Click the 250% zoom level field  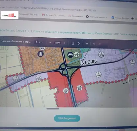click(x=58, y=43)
